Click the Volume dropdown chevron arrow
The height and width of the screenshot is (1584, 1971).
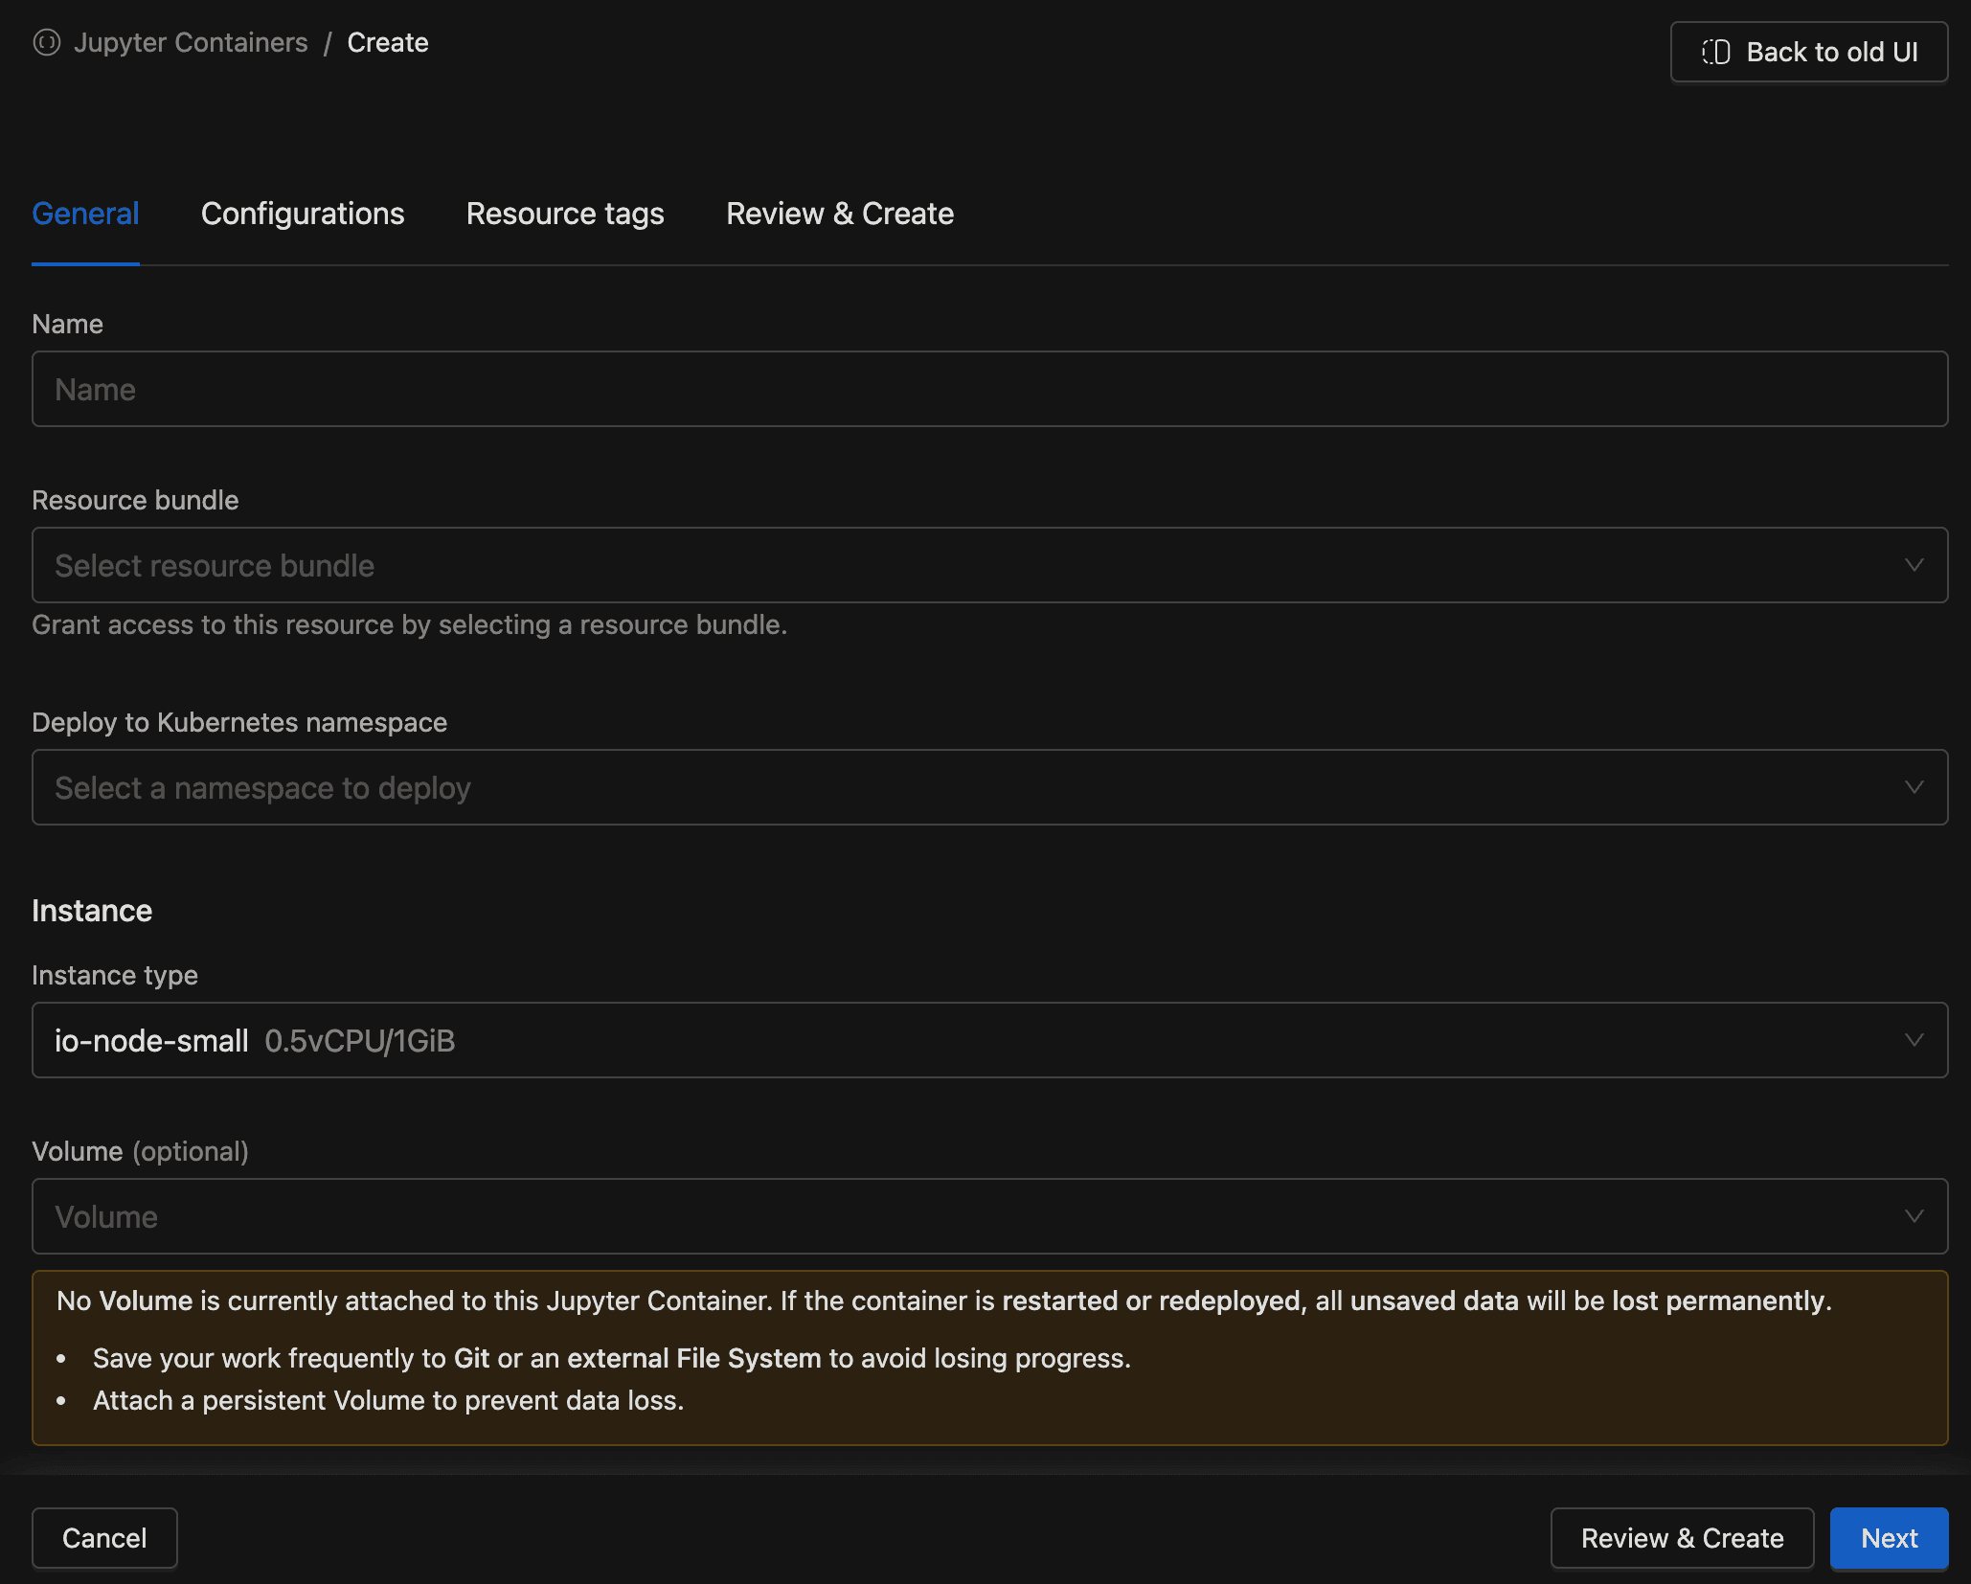[1914, 1216]
